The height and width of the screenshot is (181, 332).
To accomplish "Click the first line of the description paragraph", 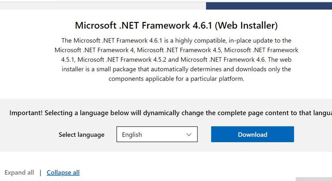I will click(x=176, y=41).
